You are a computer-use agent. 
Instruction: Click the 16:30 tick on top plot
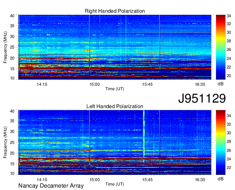200,84
